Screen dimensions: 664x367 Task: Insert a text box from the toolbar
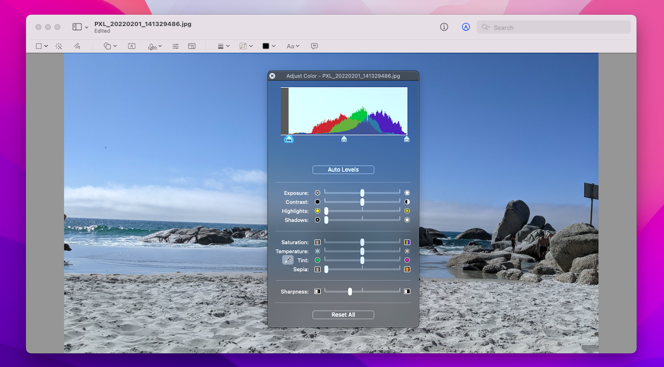click(132, 46)
